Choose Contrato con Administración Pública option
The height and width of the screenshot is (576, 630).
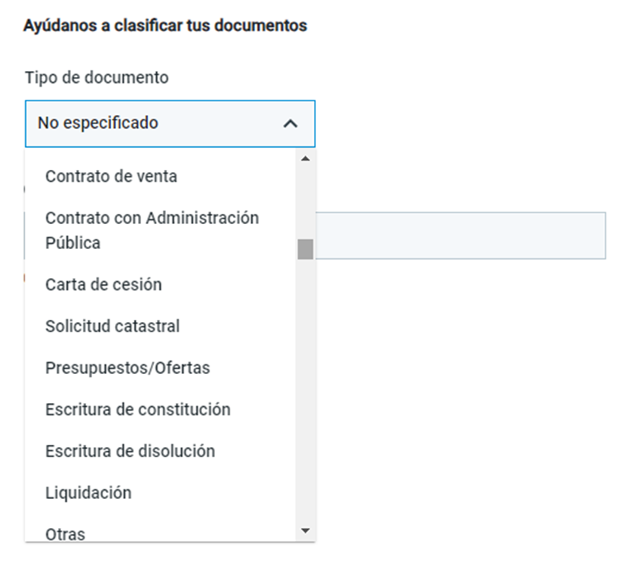point(160,230)
